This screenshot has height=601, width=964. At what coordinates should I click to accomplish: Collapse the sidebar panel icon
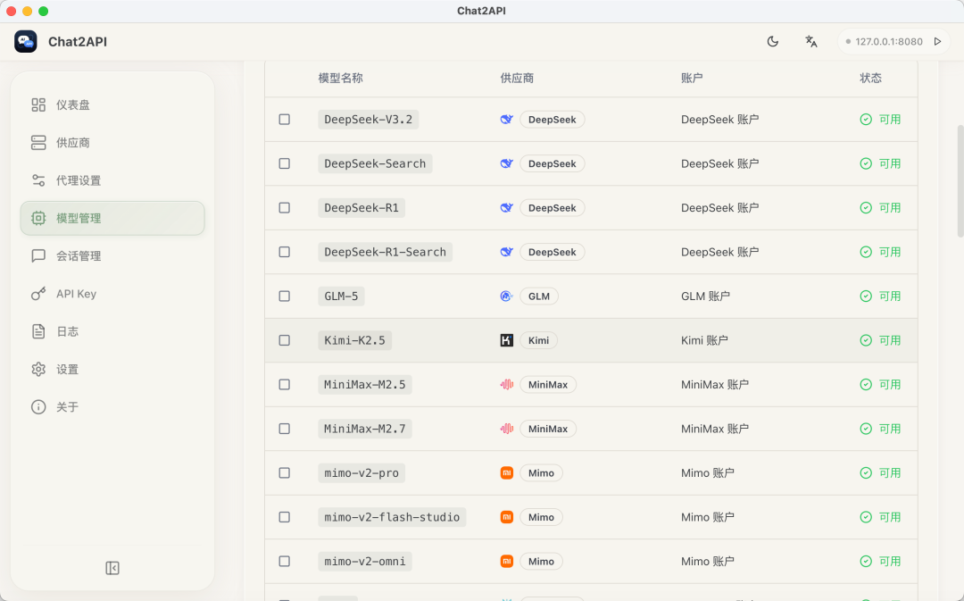pyautogui.click(x=112, y=568)
